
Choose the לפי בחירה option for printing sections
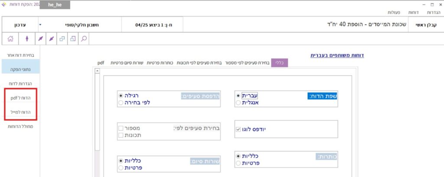pyautogui.click(x=121, y=103)
